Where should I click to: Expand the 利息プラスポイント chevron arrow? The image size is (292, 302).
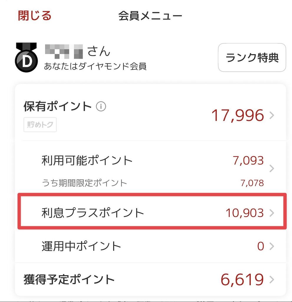point(272,213)
